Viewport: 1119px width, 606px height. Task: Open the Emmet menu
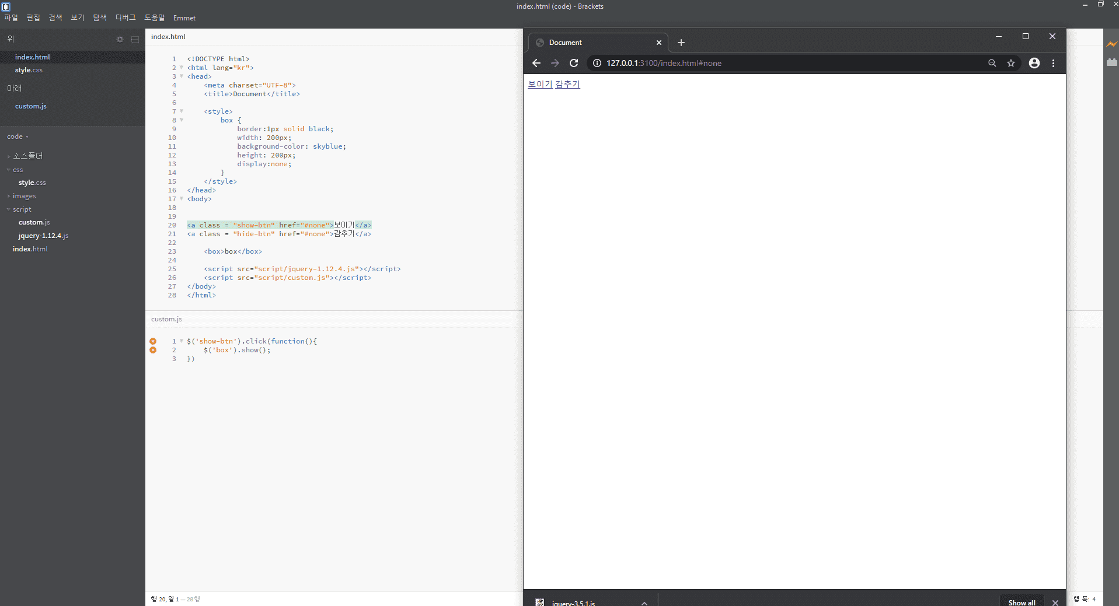click(184, 18)
